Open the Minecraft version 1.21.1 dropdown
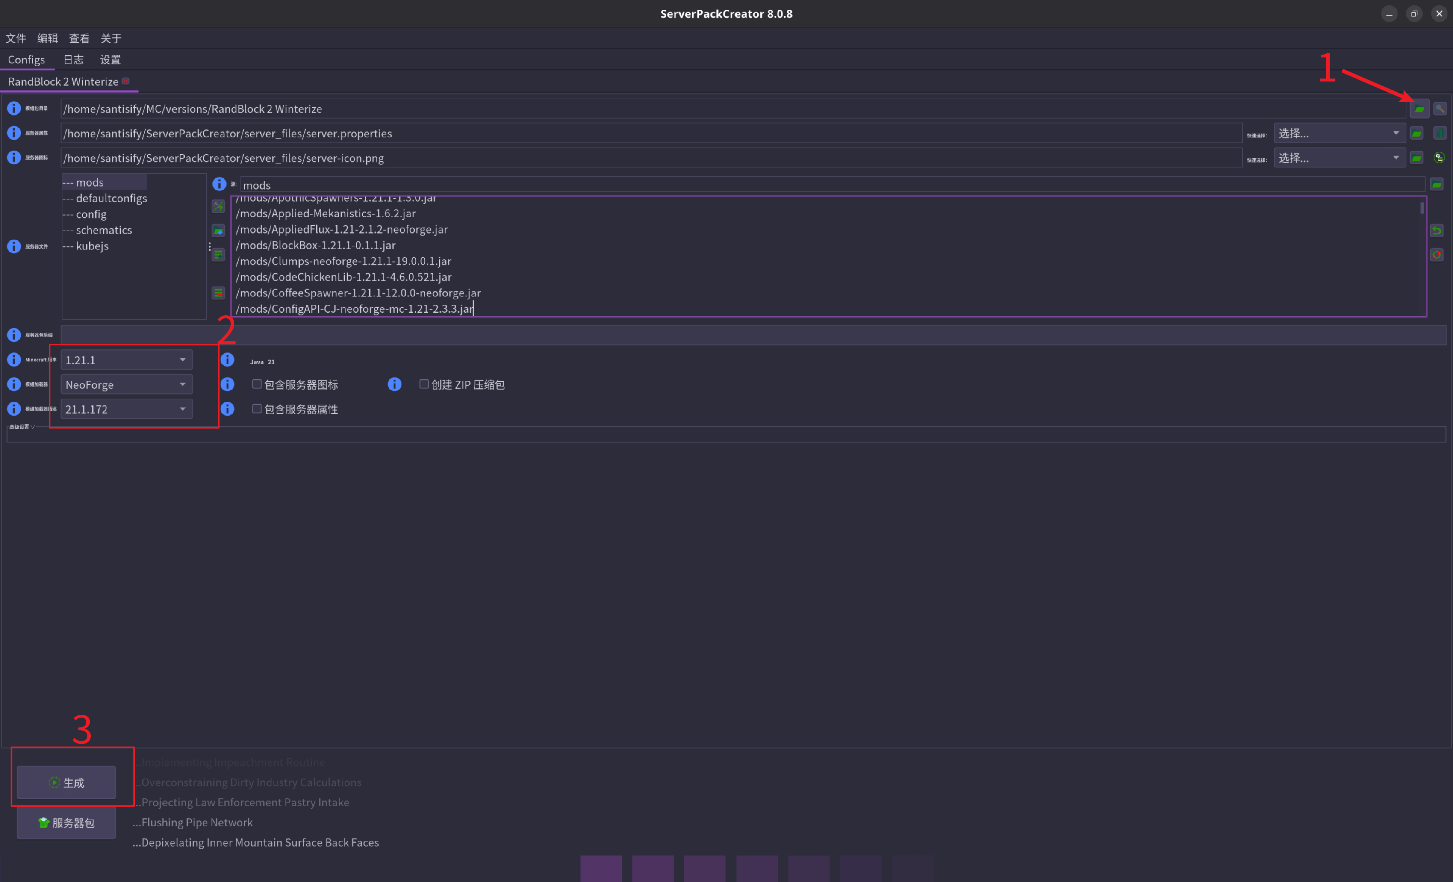This screenshot has width=1453, height=882. click(126, 360)
